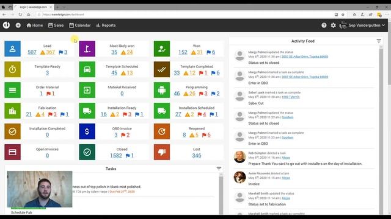
Task: Click the Template Scheduled car tile icon
Action: [x=87, y=69]
